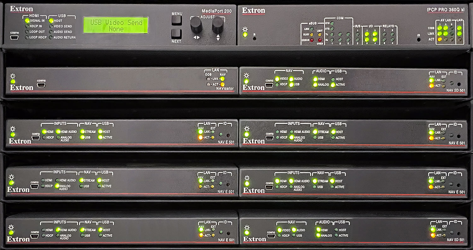Click the IR sensor window on the IPCP

pos(418,40)
